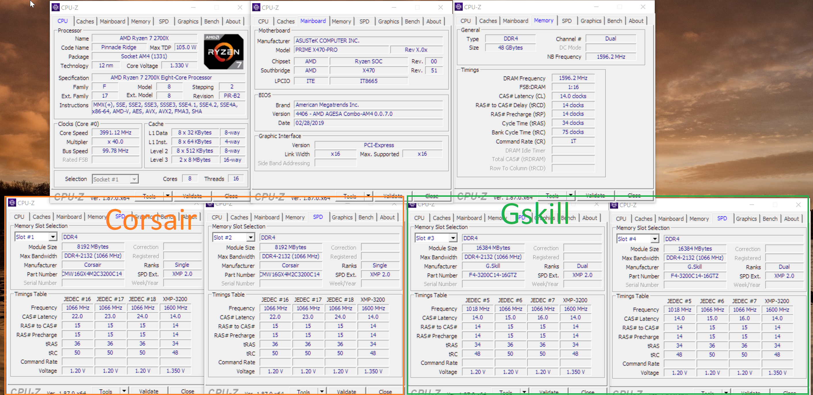Select Graphics tab in Mainboard window
813x395 pixels.
pyautogui.click(x=388, y=21)
